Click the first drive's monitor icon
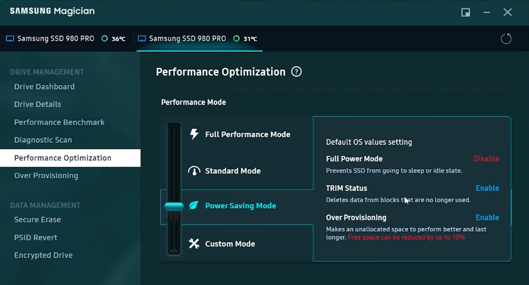 tap(10, 38)
